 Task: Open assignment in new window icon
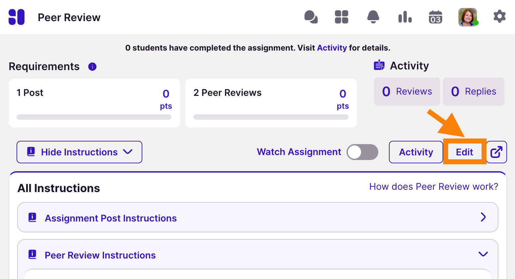pos(496,152)
